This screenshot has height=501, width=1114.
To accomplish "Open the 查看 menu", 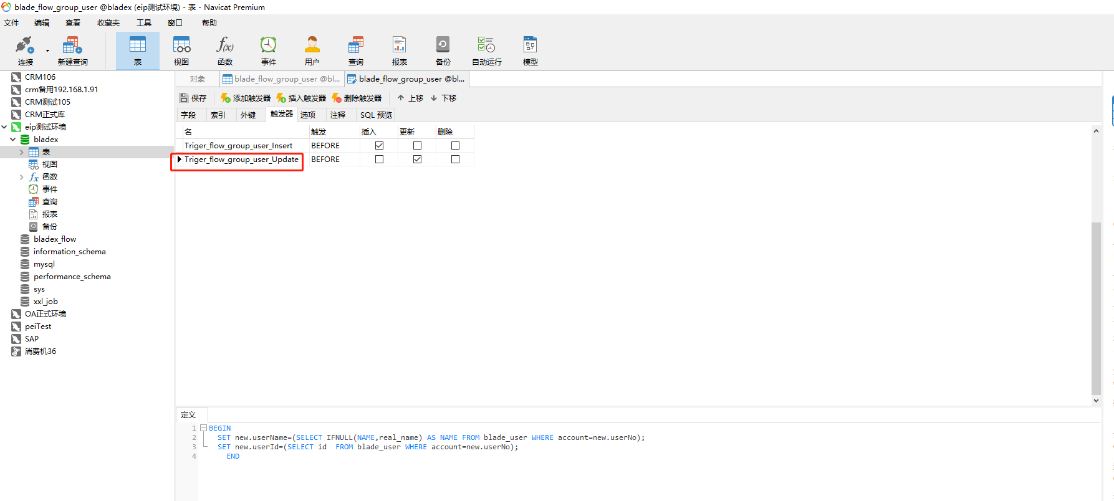I will (x=73, y=23).
